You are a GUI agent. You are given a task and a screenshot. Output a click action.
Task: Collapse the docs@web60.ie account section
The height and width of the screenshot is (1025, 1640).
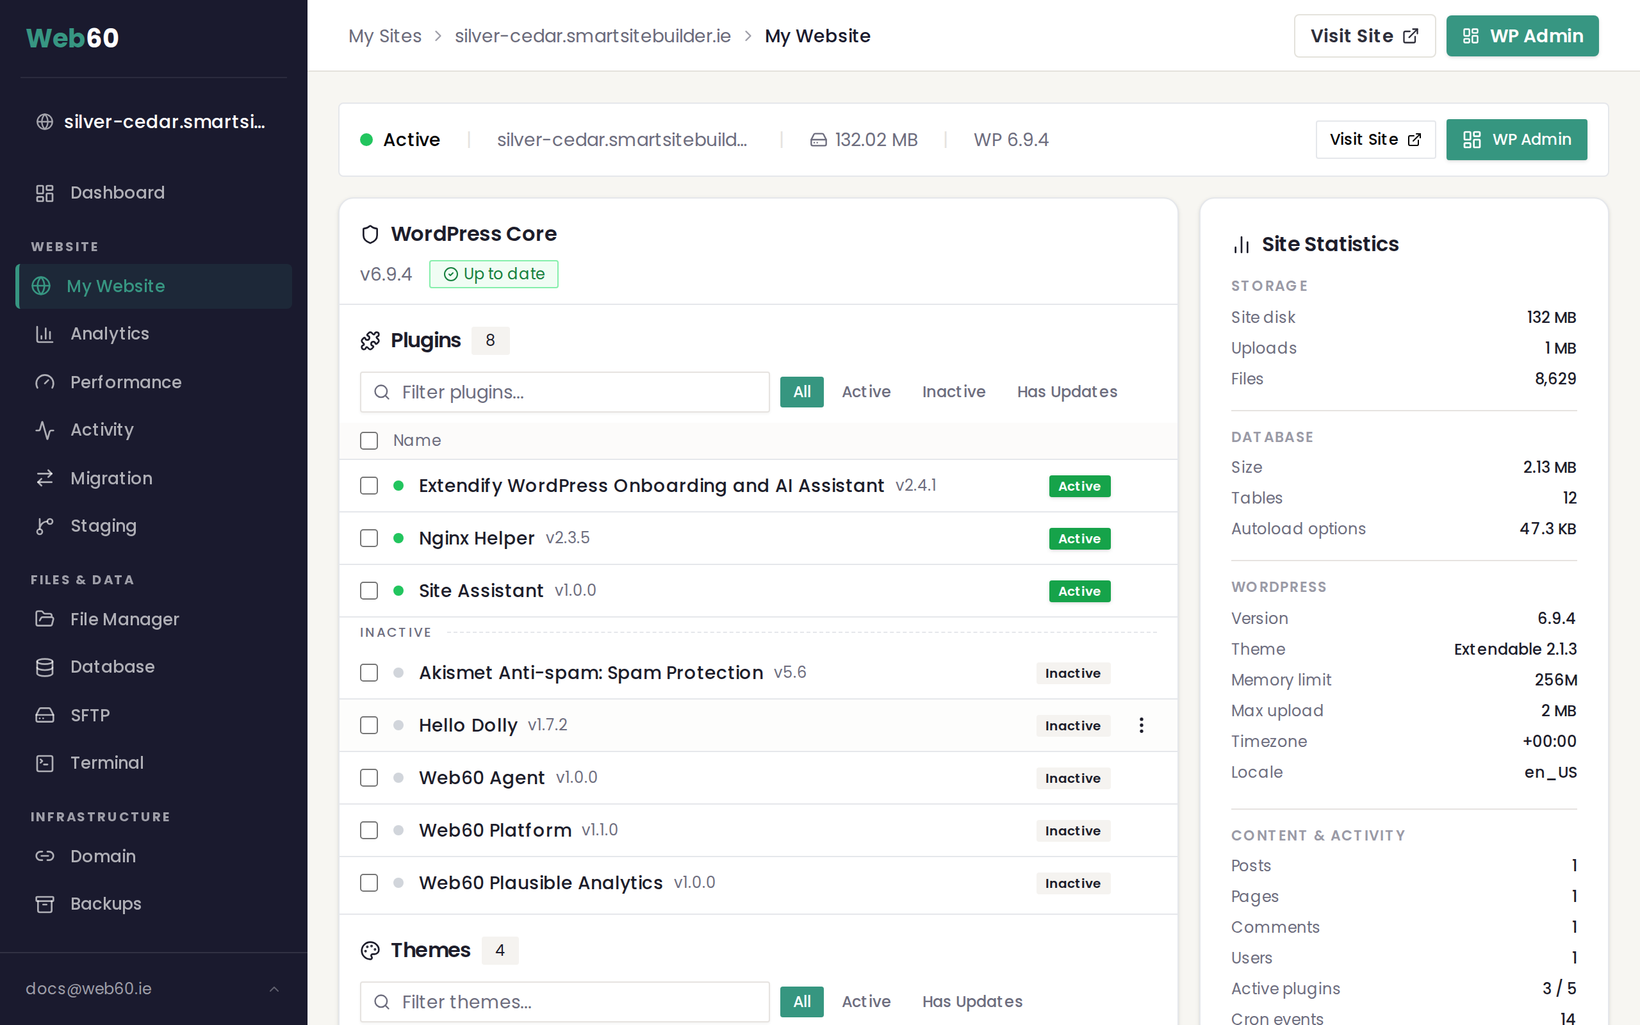(x=274, y=989)
